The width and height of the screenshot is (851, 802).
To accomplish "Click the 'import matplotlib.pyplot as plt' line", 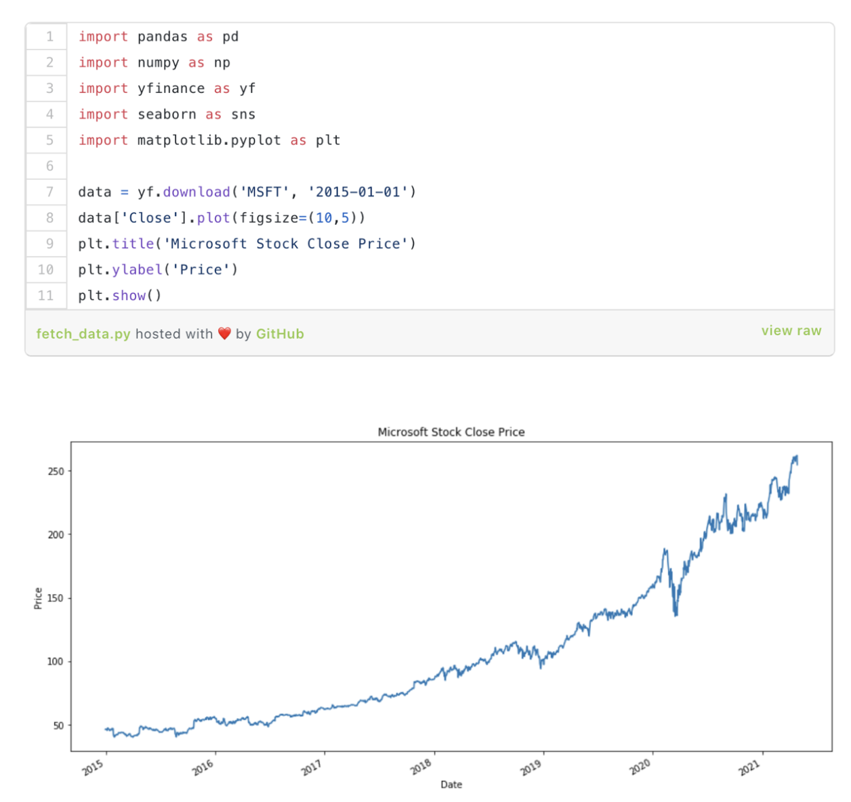I will click(209, 140).
